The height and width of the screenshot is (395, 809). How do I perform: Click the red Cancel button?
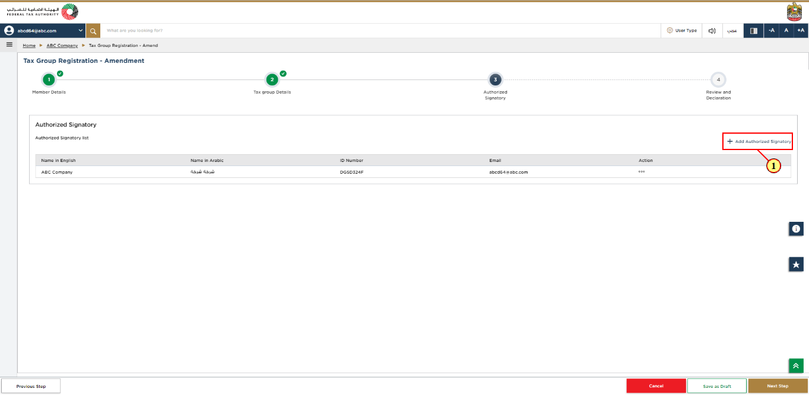pyautogui.click(x=656, y=386)
